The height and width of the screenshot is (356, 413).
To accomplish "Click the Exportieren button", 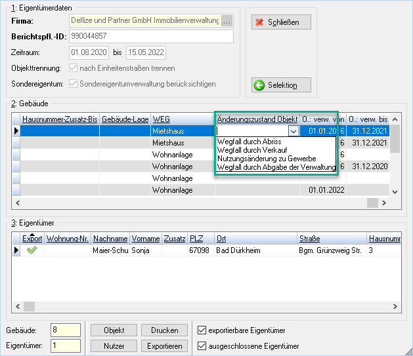I will [164, 346].
